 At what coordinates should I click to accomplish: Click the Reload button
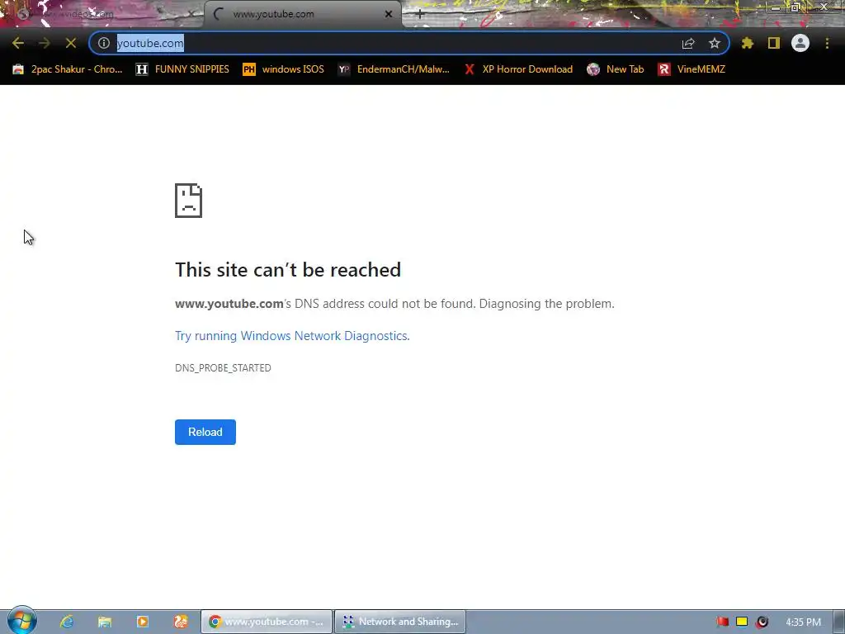coord(205,432)
